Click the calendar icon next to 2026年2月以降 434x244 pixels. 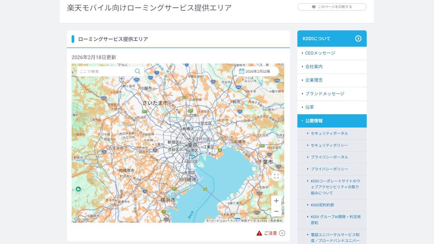(x=242, y=71)
